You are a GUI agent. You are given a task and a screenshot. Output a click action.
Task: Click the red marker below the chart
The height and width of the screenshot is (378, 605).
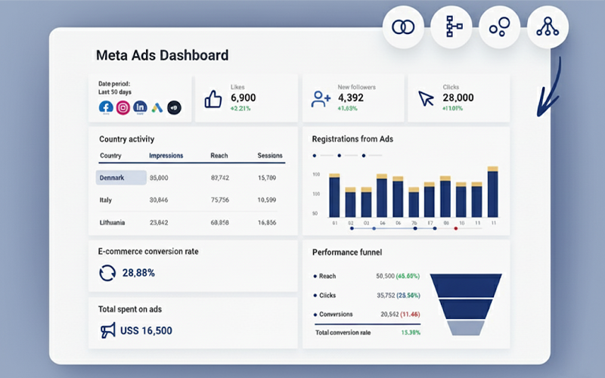pos(455,228)
